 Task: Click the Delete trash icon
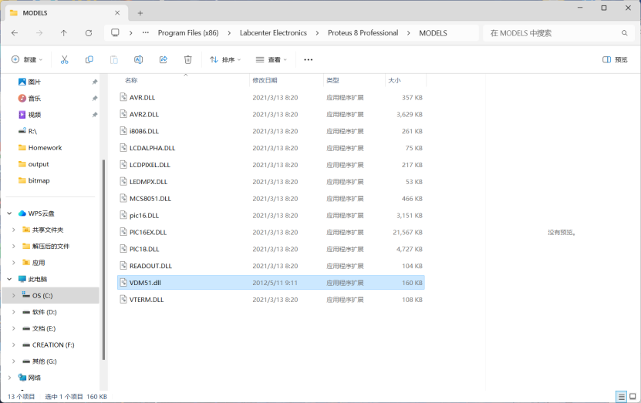187,59
